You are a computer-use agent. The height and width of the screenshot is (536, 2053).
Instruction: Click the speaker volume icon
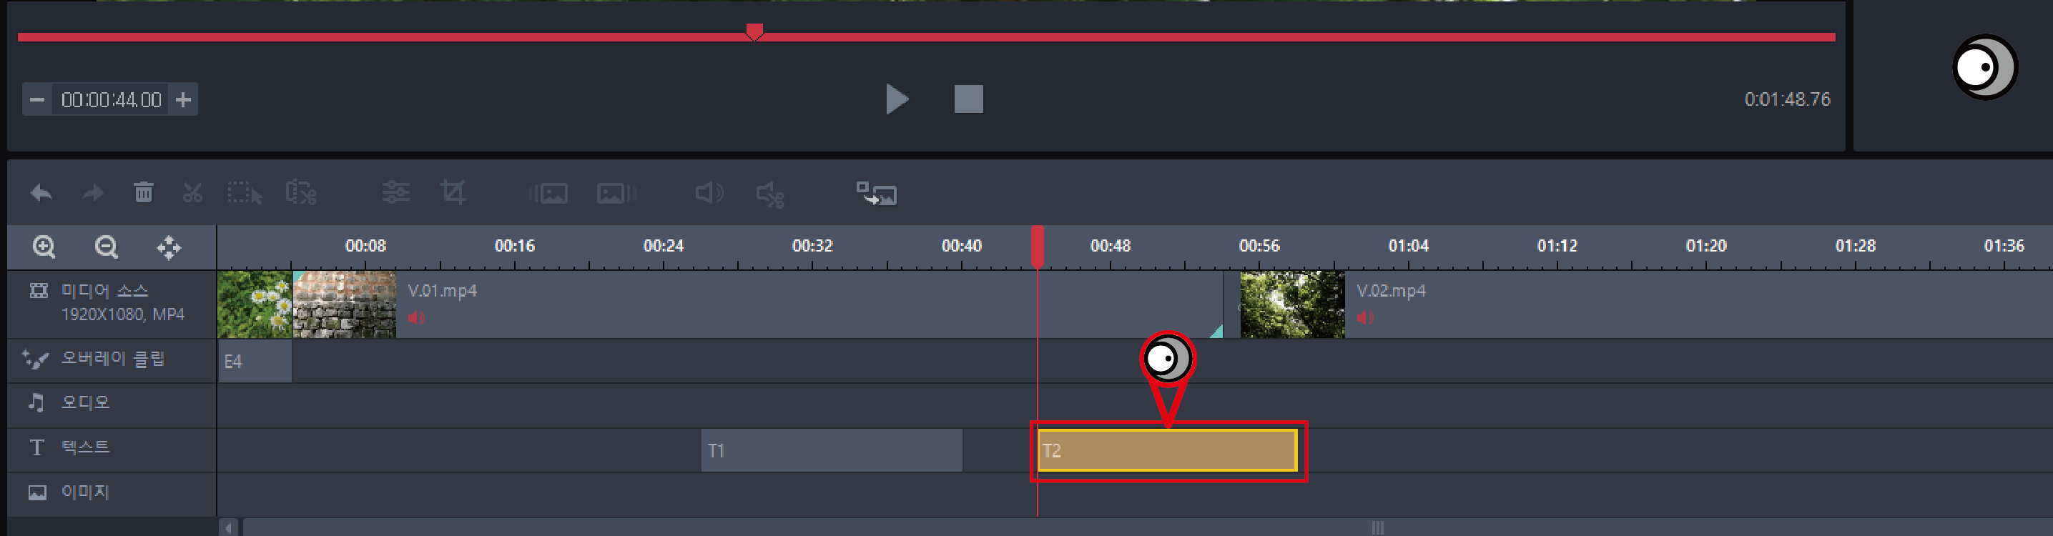pyautogui.click(x=709, y=193)
